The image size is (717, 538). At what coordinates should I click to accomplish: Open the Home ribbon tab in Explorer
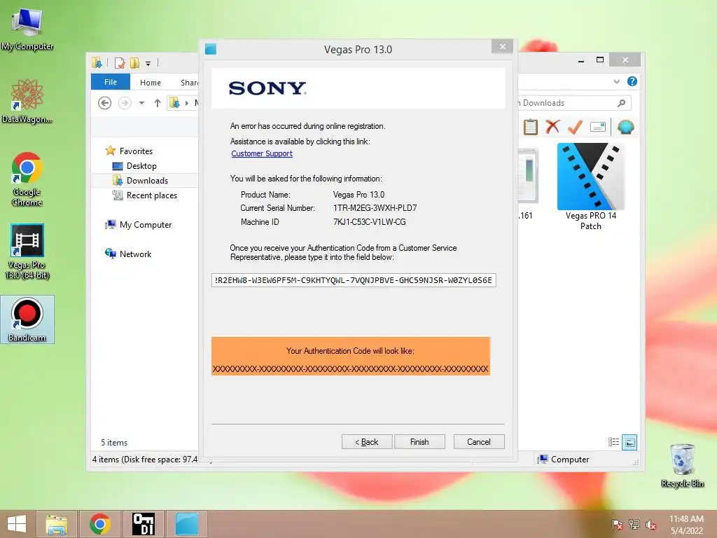point(151,83)
